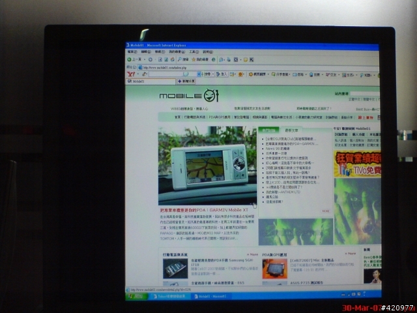Open the 檔案 menu
The image size is (417, 313).
point(132,52)
